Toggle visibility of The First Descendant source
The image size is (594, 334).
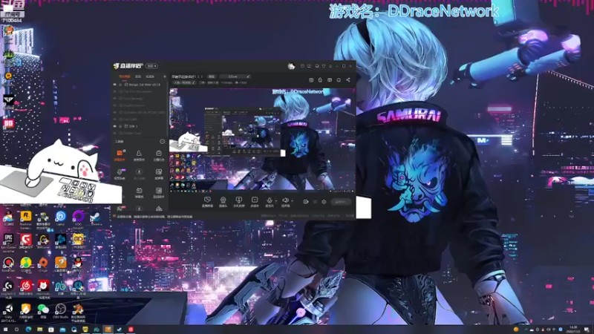[x=115, y=91]
